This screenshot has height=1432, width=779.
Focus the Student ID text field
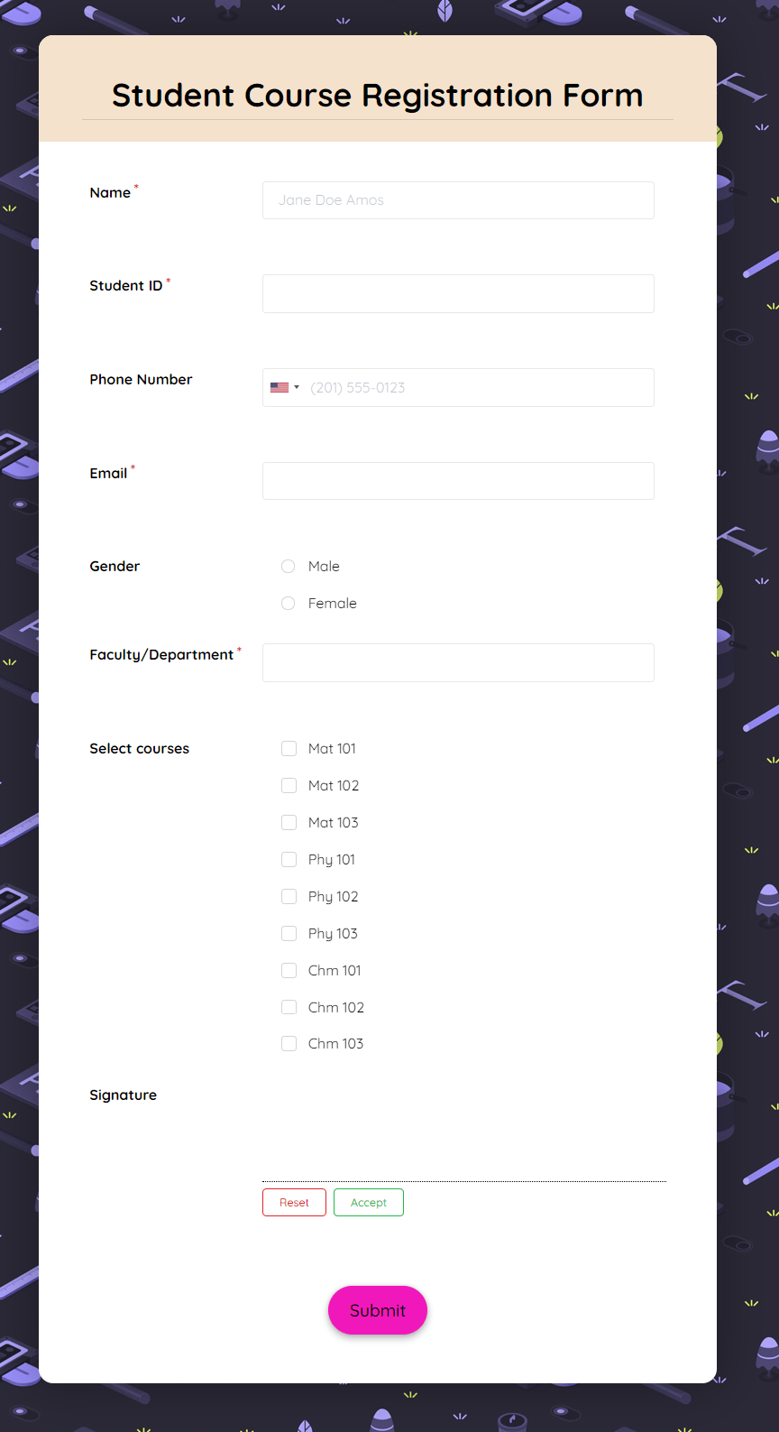coord(458,294)
